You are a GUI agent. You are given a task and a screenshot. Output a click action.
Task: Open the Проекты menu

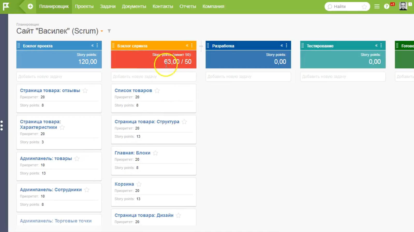coord(84,6)
